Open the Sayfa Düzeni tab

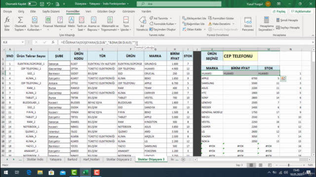pos(51,11)
